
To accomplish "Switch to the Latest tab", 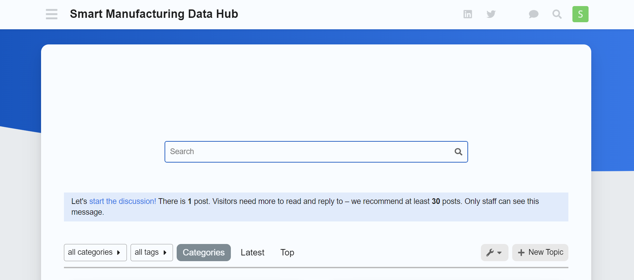I will [252, 252].
